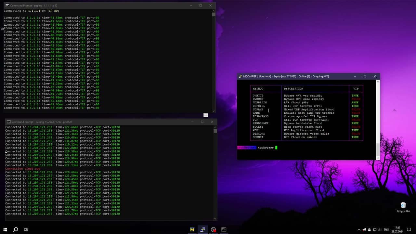Click the OVHTCP method row name
416x234 pixels.
(258, 96)
